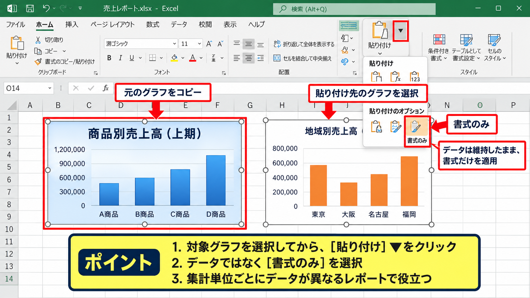
Task: Open the Clipboard group dialog launcher
Action: pos(96,73)
